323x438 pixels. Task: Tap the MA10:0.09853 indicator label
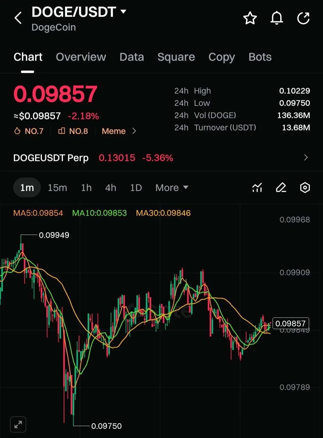[x=99, y=213]
